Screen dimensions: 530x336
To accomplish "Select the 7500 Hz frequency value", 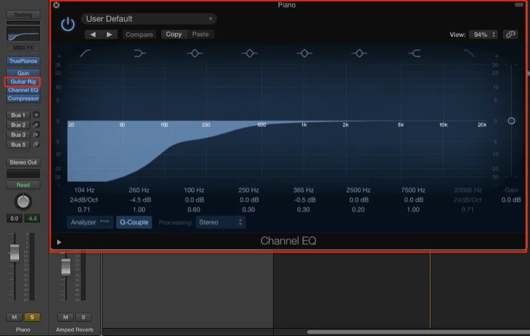I will (413, 190).
